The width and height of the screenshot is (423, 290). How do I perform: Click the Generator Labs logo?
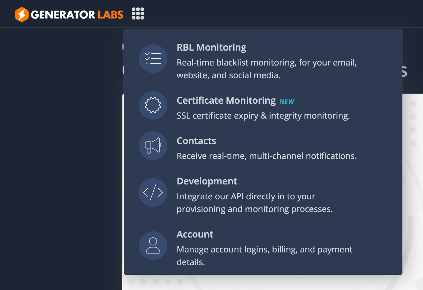(x=69, y=14)
